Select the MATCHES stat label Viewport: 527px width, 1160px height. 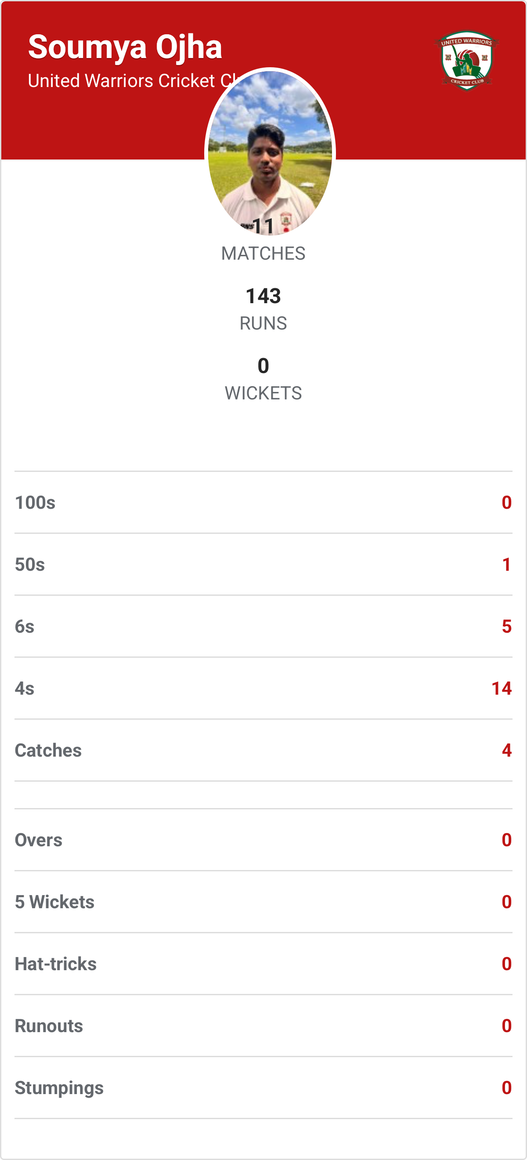[x=263, y=254]
